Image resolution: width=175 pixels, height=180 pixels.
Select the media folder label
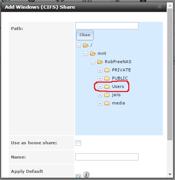(118, 103)
